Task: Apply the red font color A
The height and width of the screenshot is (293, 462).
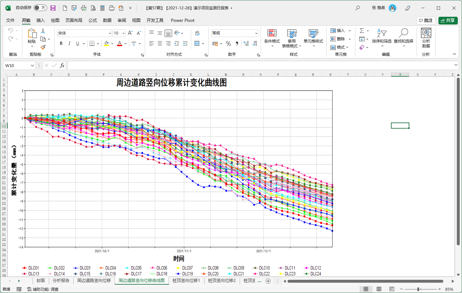Action: (x=120, y=43)
